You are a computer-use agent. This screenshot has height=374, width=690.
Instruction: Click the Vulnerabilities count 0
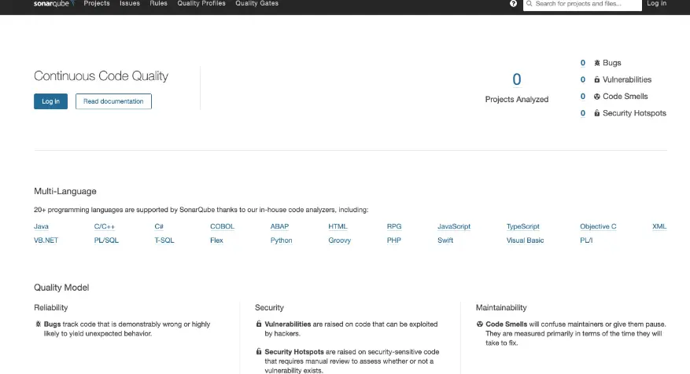pyautogui.click(x=583, y=79)
